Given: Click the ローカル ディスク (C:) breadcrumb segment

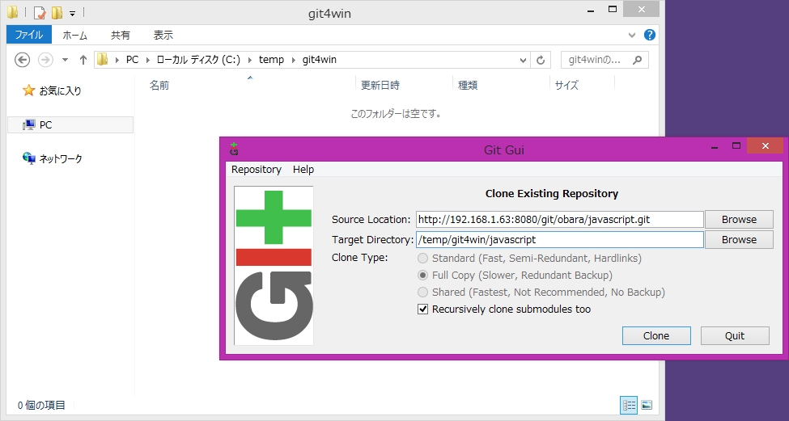Looking at the screenshot, I should point(198,60).
